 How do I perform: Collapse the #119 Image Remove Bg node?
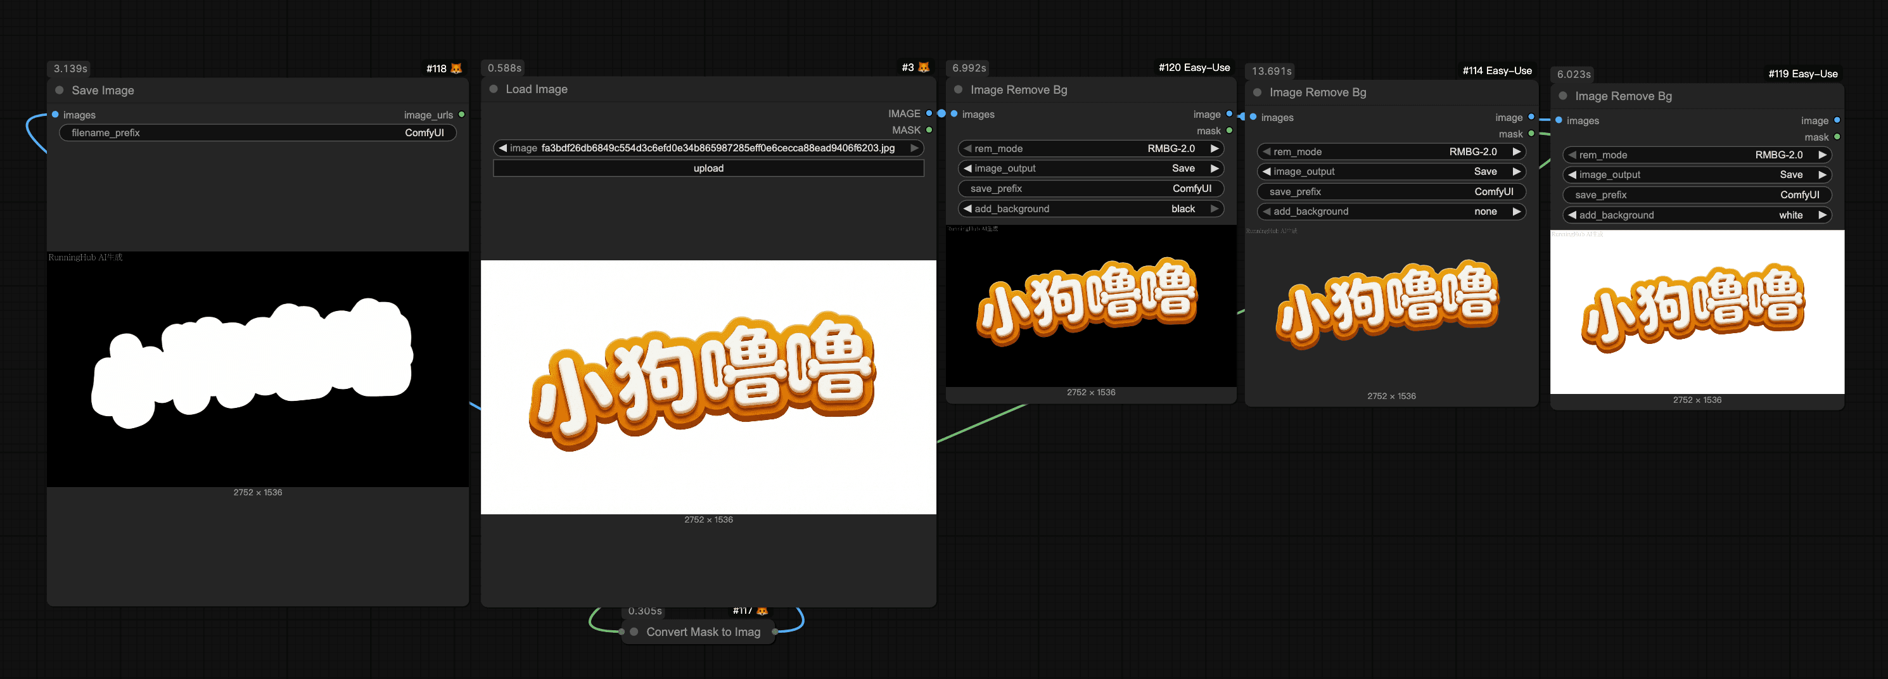point(1562,96)
